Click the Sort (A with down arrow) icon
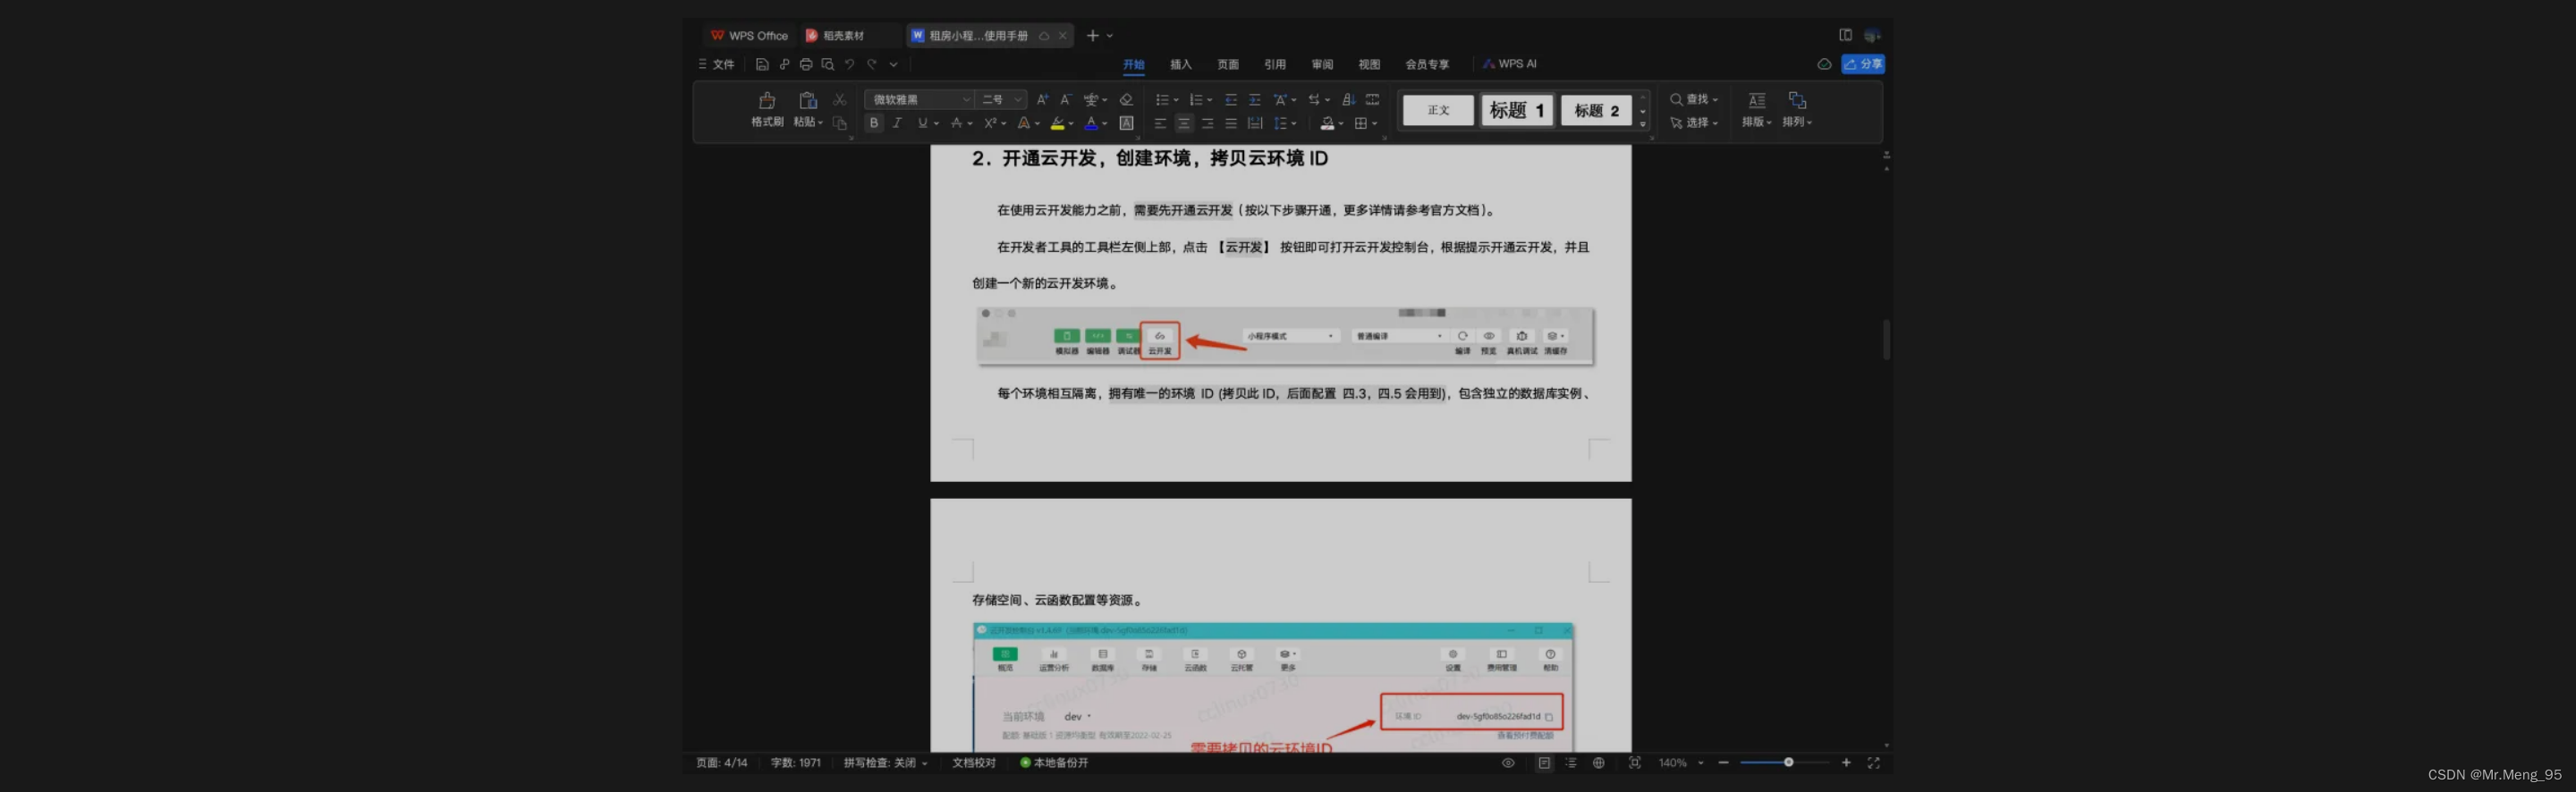2576x792 pixels. pyautogui.click(x=1348, y=99)
